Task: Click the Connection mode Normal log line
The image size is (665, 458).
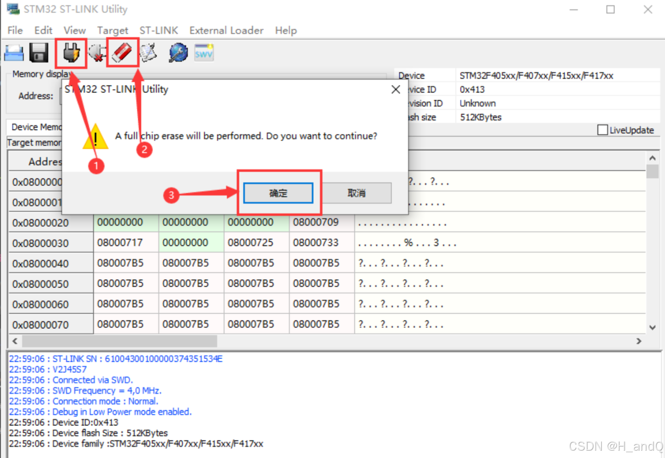Action: (x=84, y=401)
